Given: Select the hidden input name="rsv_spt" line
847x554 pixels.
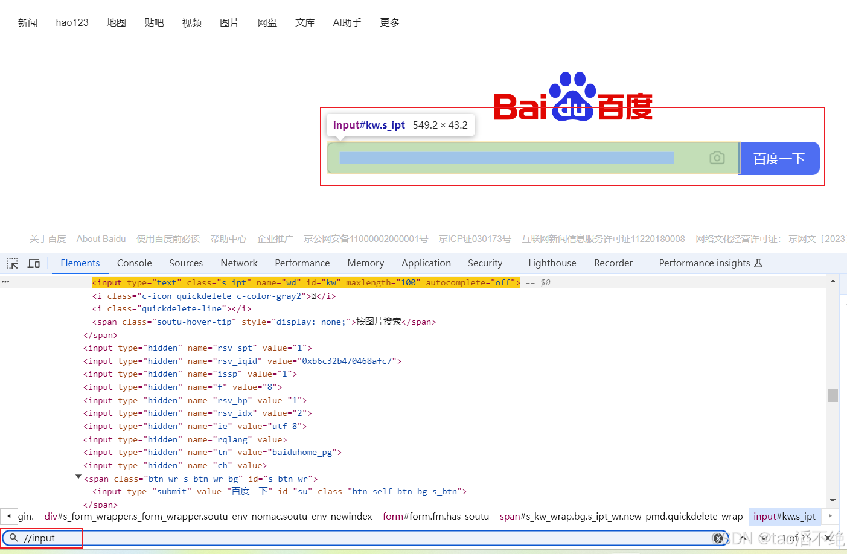Looking at the screenshot, I should pos(197,348).
